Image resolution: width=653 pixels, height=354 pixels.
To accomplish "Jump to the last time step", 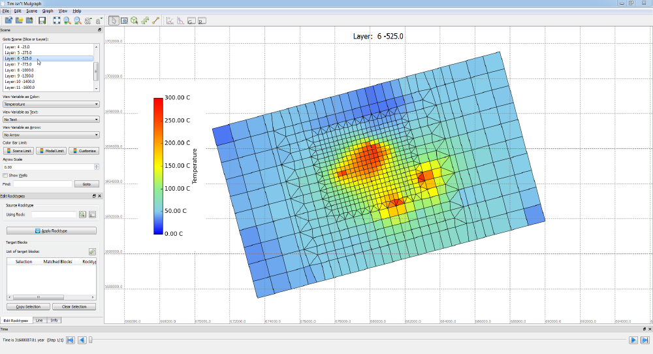I will (x=644, y=340).
